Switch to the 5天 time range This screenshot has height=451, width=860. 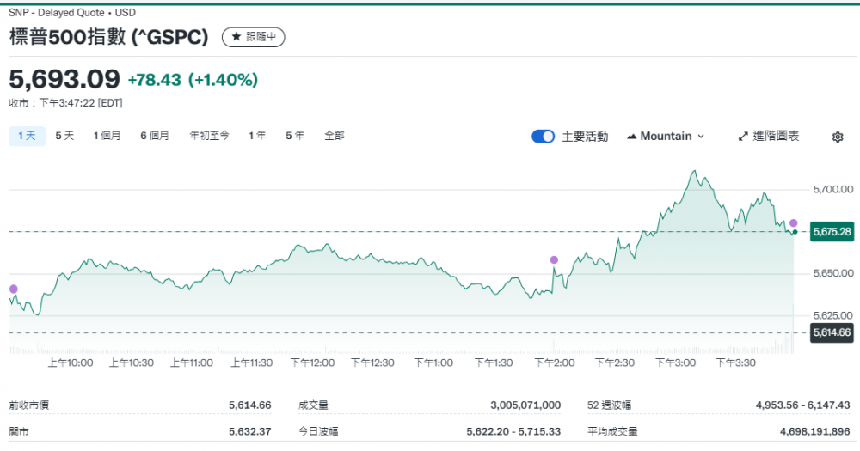click(x=64, y=136)
